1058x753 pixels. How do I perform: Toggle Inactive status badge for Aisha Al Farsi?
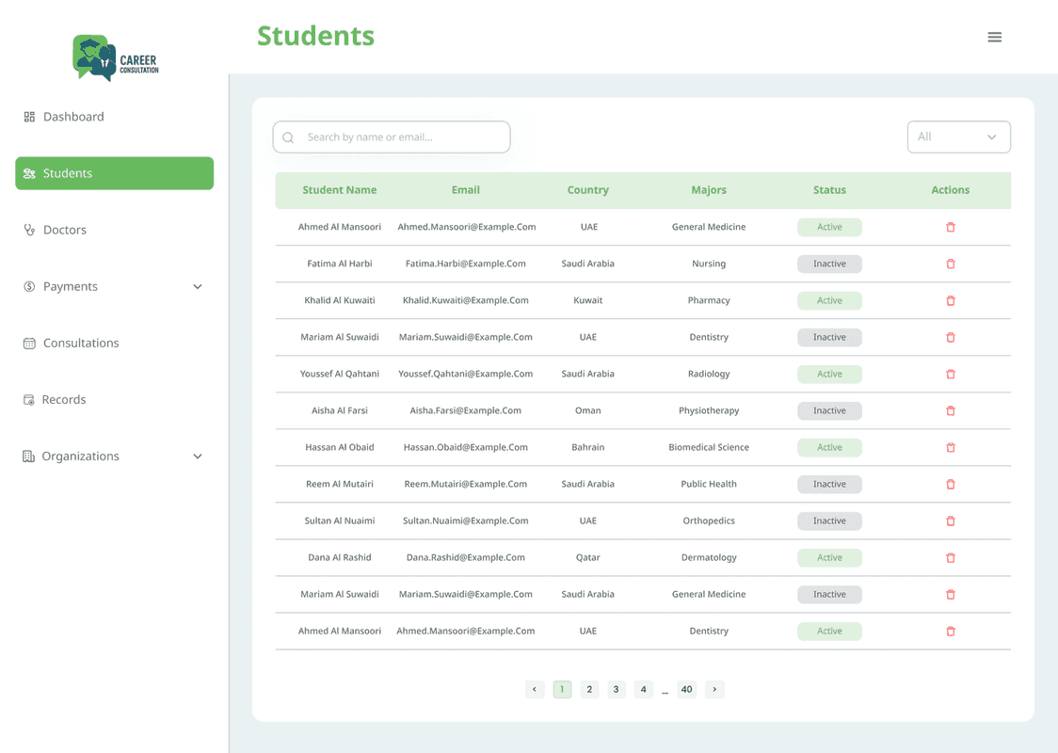tap(829, 410)
